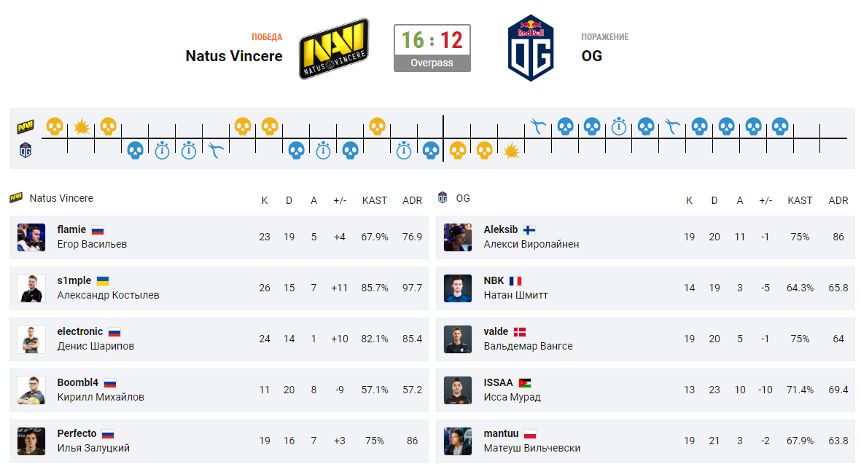Open the Natus Vincere team name heading
This screenshot has width=861, height=469.
coord(234,56)
